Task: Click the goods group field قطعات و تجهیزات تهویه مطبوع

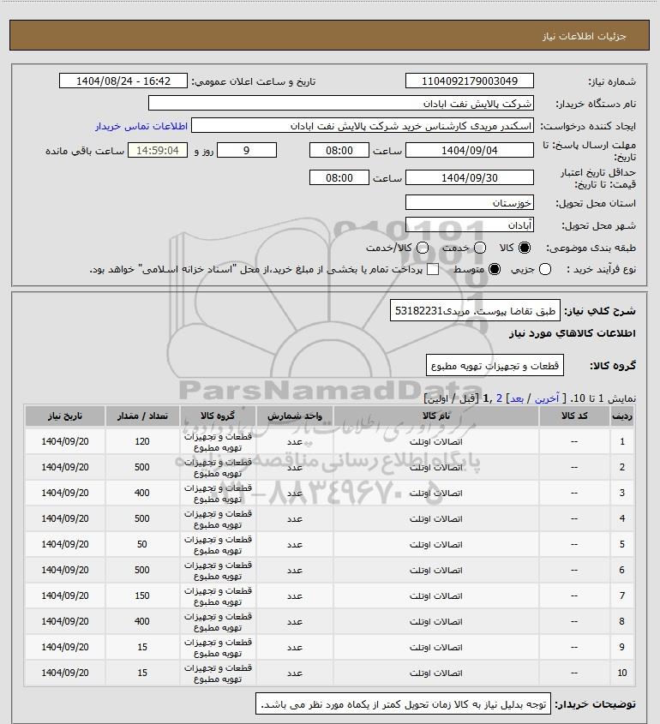Action: pos(495,366)
